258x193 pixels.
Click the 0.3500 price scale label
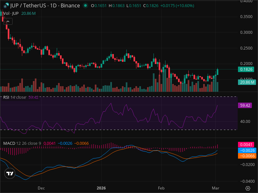click(x=246, y=17)
